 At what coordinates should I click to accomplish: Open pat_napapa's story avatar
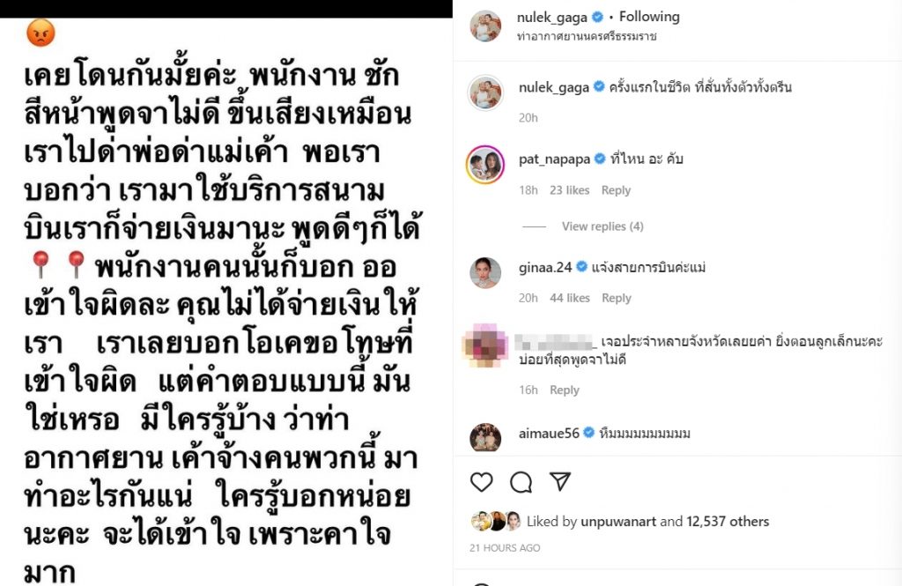point(485,165)
